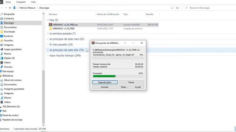
Task: Click the Descargas download arrow icon in sidebar
Action: click(x=1, y=23)
